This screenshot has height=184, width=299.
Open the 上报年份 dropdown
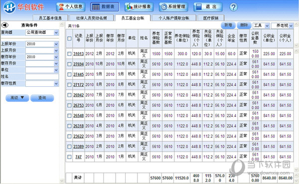coord(56,44)
